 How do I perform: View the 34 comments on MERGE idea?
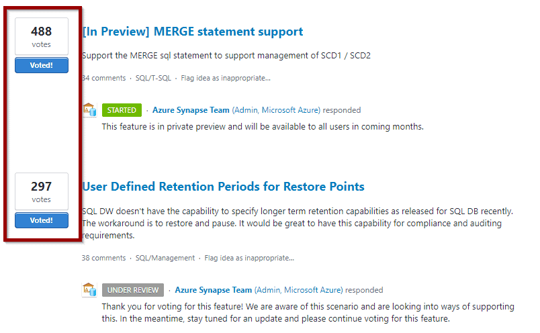coord(103,78)
